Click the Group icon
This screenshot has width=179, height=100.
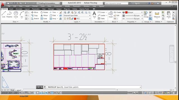[x=146, y=14]
